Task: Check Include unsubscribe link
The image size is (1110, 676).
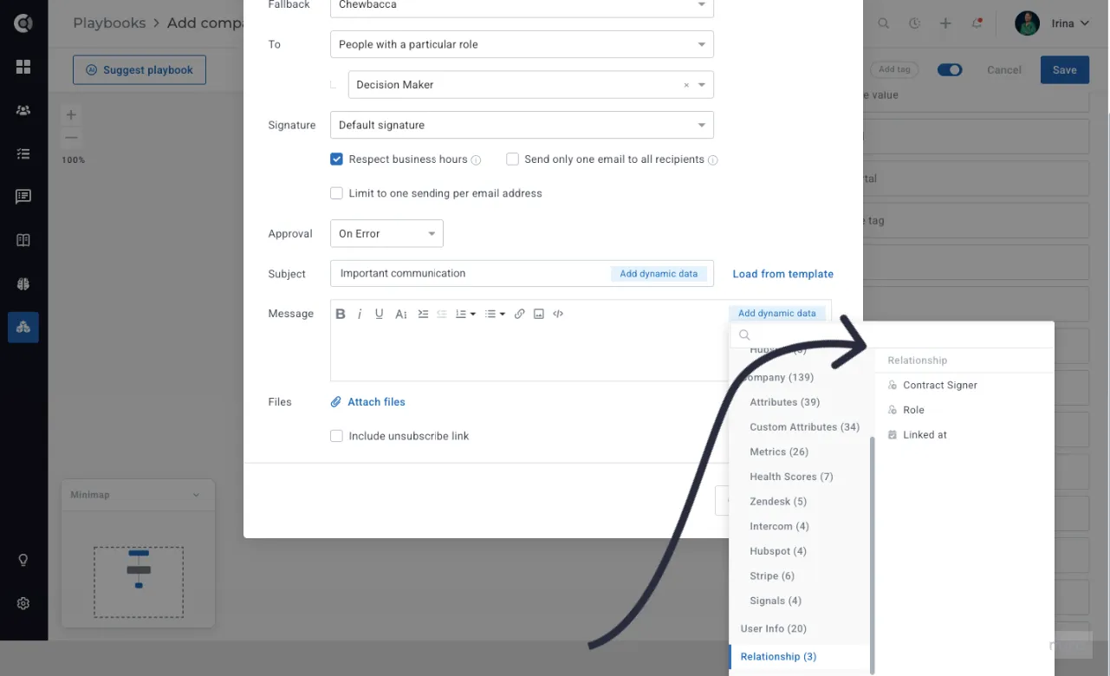Action: [x=337, y=436]
